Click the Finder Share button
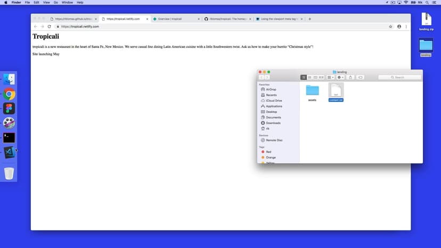Image resolution: width=441 pixels, height=248 pixels. click(x=350, y=77)
